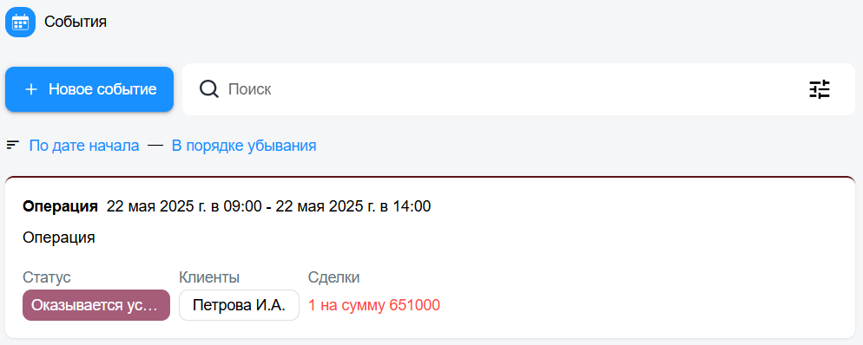The height and width of the screenshot is (345, 863).
Task: Click the event date range 22 мая 2025
Action: tap(268, 206)
